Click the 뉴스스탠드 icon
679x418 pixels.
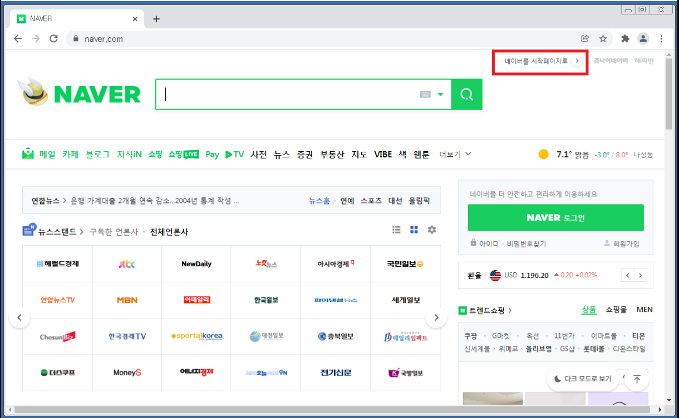29,231
